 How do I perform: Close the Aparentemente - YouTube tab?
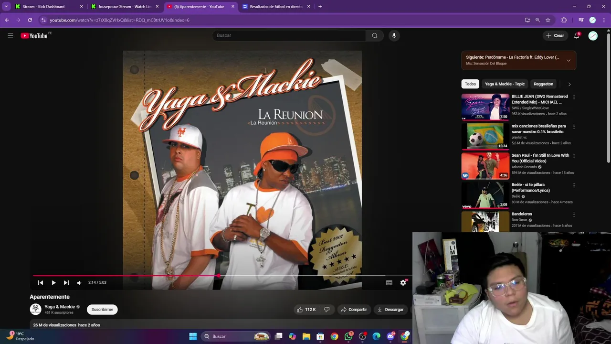pos(233,7)
